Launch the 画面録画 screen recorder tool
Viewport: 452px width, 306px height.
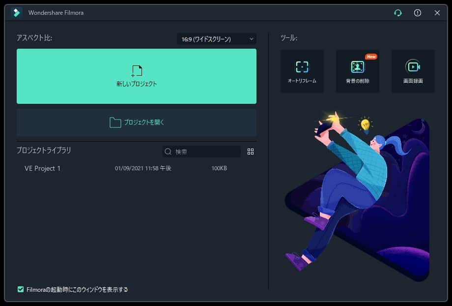pyautogui.click(x=413, y=71)
